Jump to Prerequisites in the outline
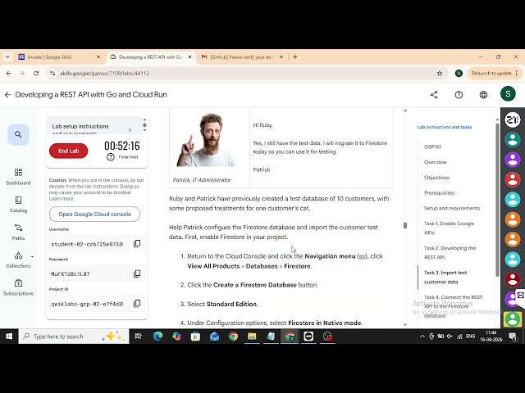The image size is (525, 393). (x=440, y=193)
